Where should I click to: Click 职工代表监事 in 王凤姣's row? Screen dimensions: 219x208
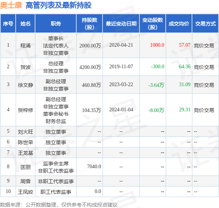[x=56, y=192]
